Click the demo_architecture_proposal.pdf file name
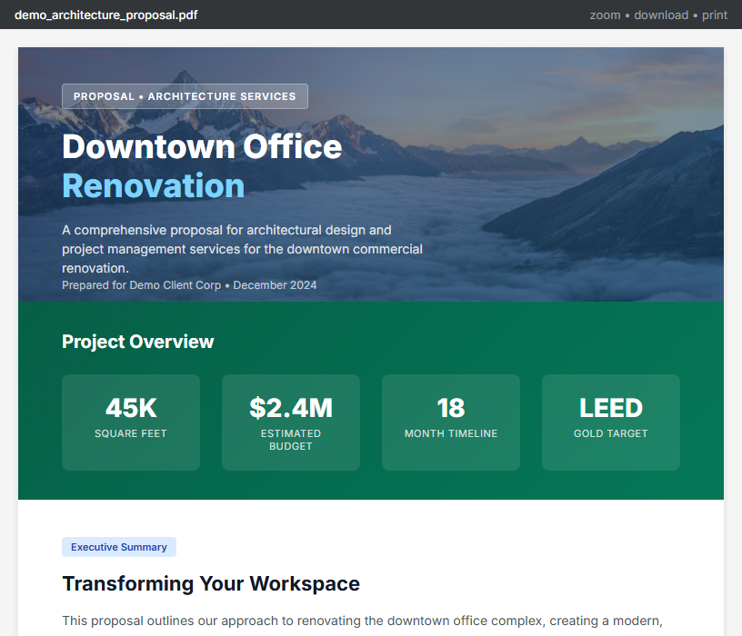 [106, 15]
